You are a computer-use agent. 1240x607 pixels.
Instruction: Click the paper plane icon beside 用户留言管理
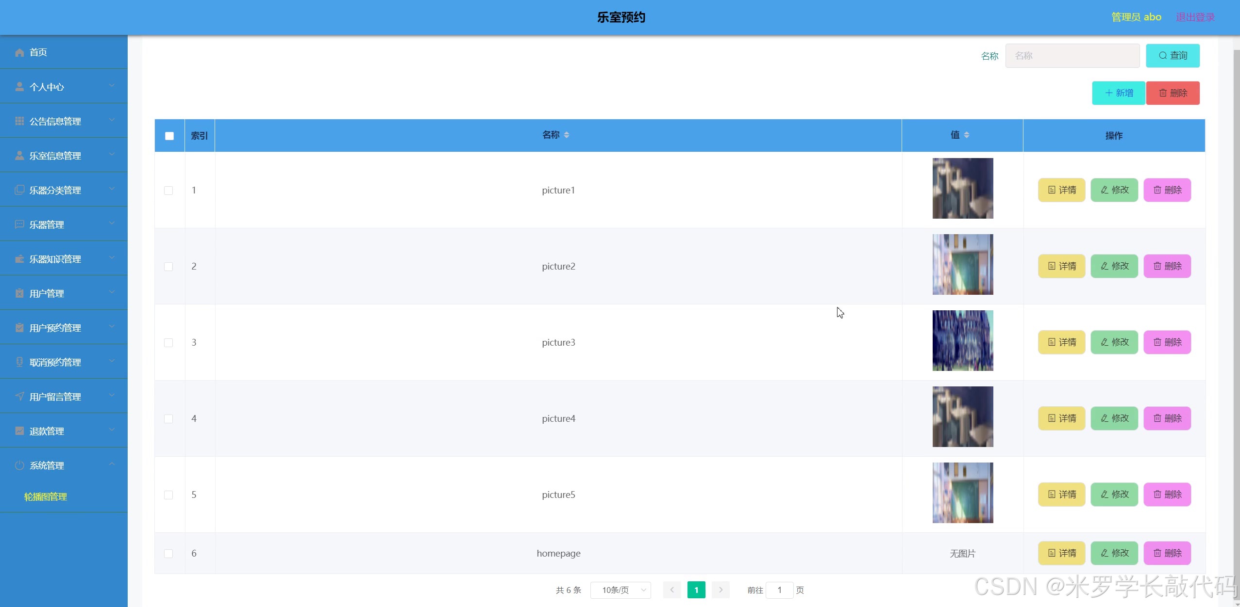pyautogui.click(x=19, y=396)
